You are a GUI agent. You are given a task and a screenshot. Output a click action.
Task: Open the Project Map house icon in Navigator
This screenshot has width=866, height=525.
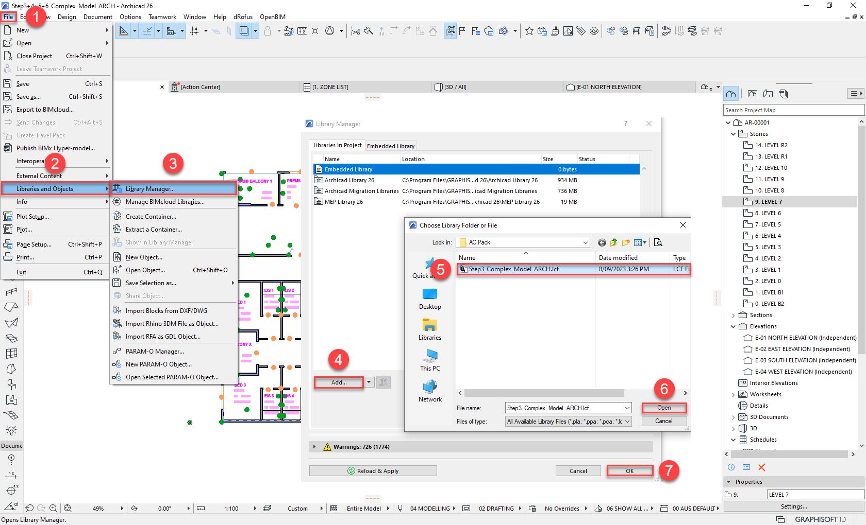tap(731, 93)
